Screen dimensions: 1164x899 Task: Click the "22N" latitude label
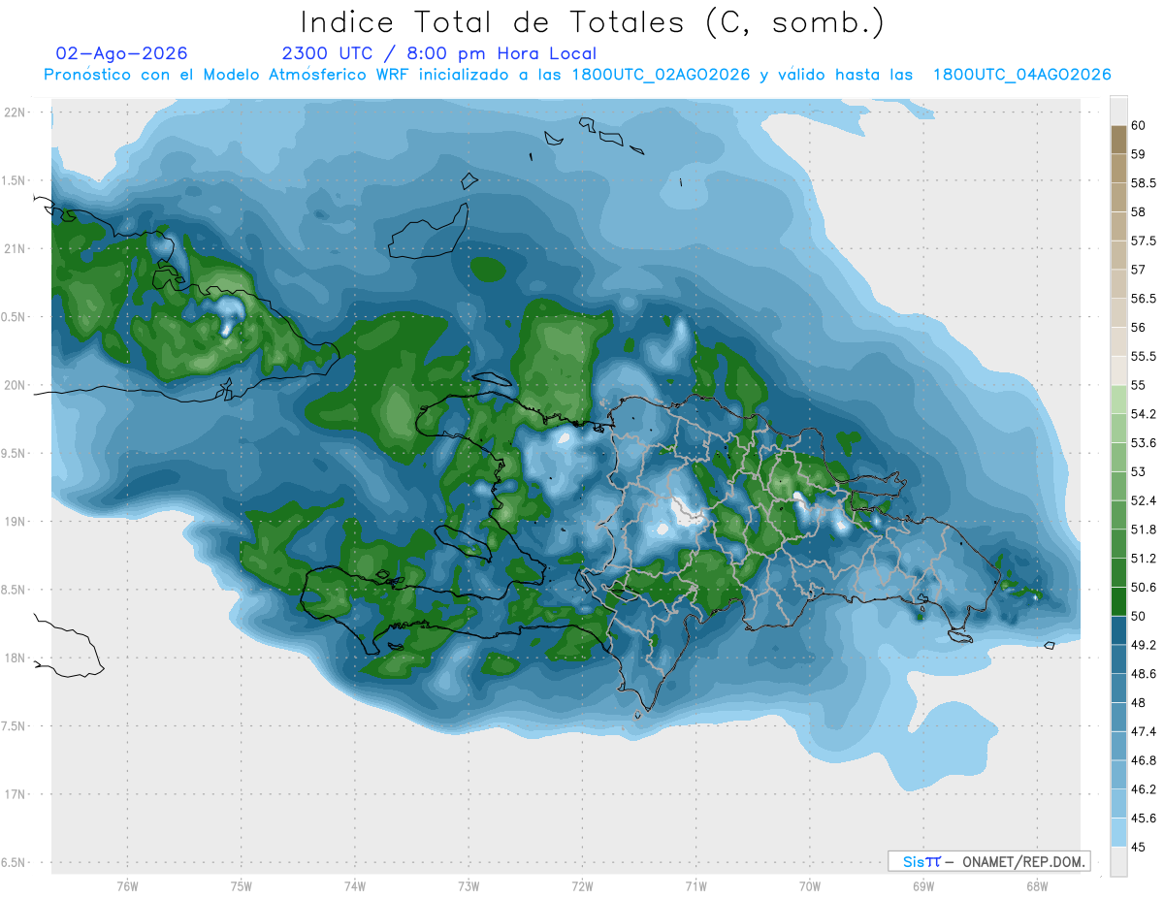(15, 112)
